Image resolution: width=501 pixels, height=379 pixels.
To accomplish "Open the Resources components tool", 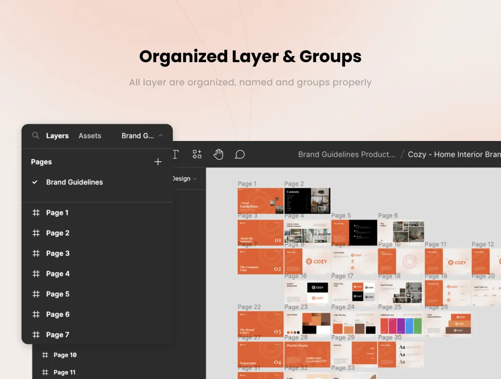I will point(197,154).
